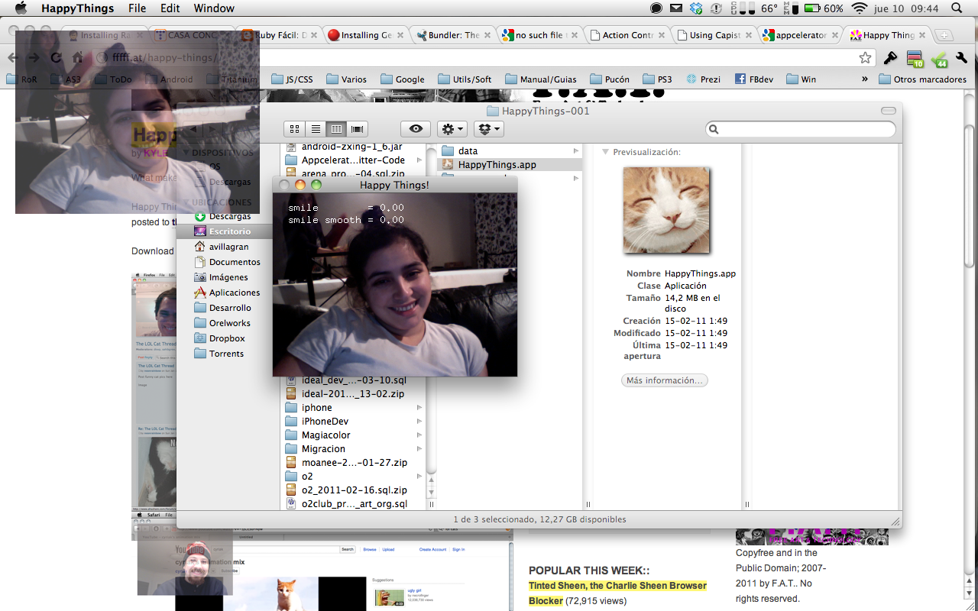
Task: Switch to Bundler: The browser tab
Action: (x=453, y=35)
